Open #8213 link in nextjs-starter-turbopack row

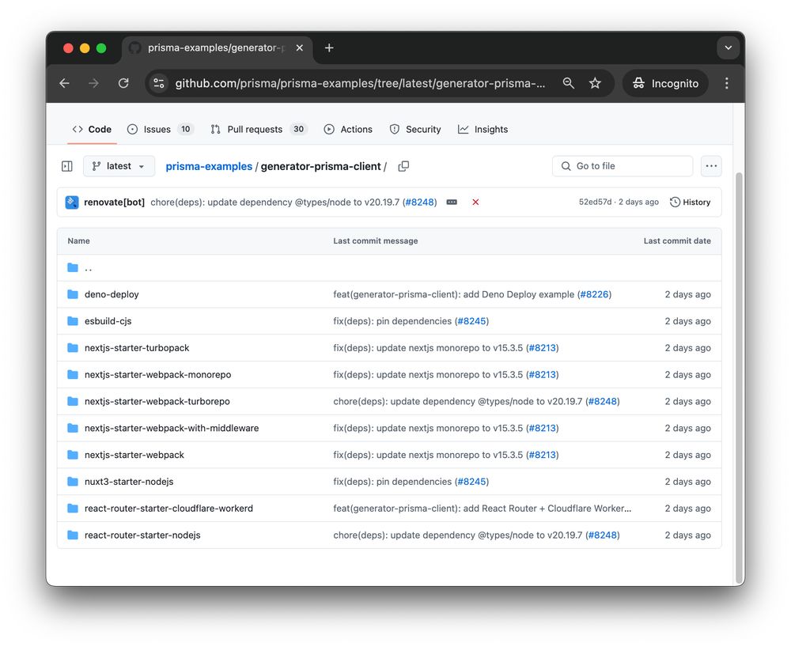(543, 348)
